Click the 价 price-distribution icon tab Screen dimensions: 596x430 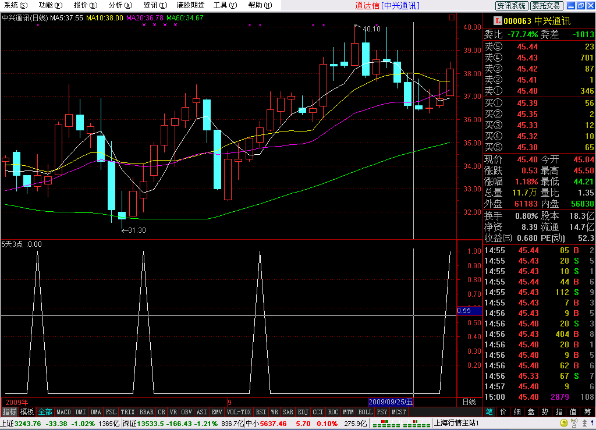(x=503, y=412)
